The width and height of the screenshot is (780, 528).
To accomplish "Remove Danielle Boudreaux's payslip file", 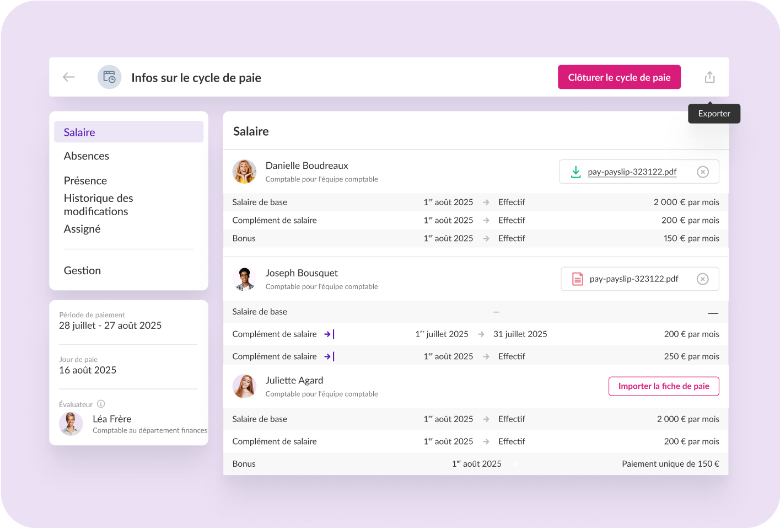I will pyautogui.click(x=702, y=172).
